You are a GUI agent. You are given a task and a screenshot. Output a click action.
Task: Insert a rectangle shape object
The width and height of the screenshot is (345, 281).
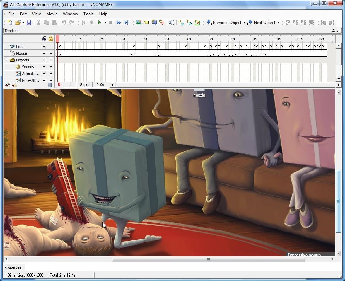click(181, 23)
